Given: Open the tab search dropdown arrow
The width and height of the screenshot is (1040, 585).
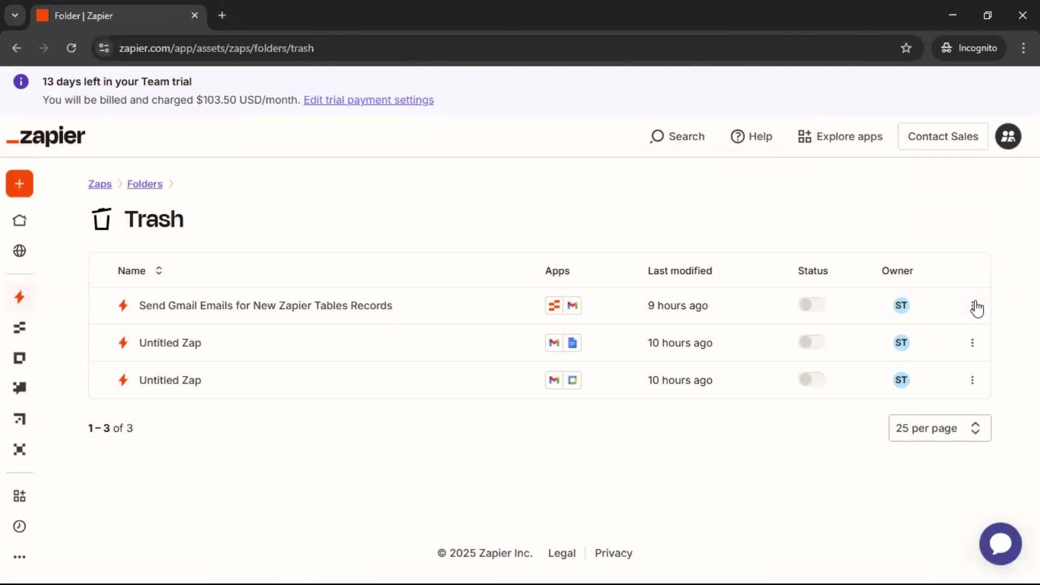Looking at the screenshot, I should (15, 16).
